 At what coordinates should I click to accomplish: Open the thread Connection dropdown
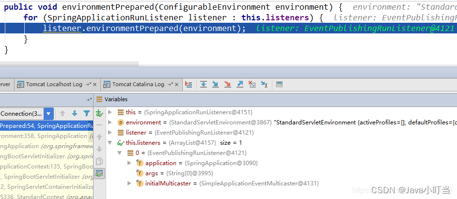click(x=48, y=114)
